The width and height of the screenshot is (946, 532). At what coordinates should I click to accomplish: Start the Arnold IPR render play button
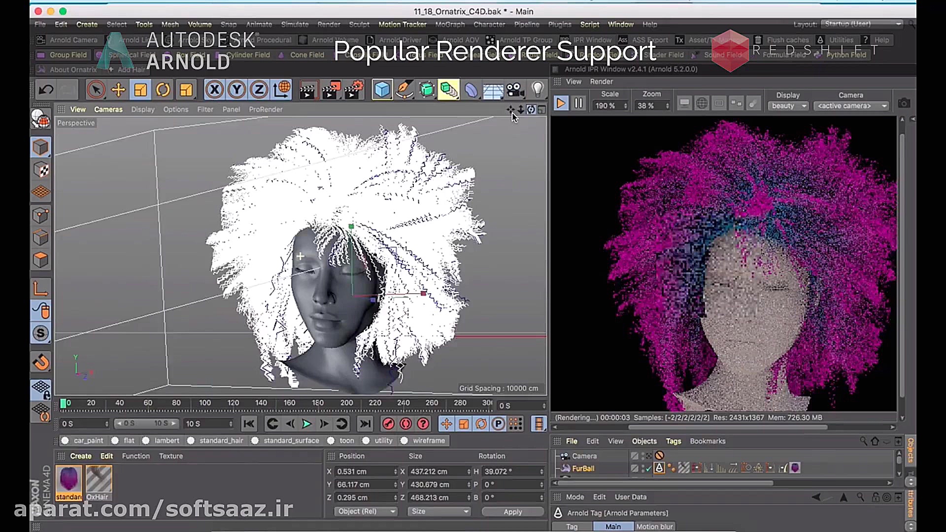click(x=561, y=103)
